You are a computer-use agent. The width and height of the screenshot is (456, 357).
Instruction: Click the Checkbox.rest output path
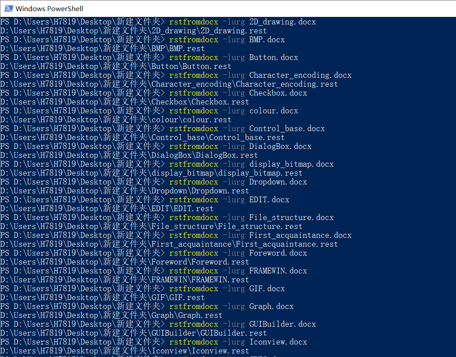click(x=124, y=102)
